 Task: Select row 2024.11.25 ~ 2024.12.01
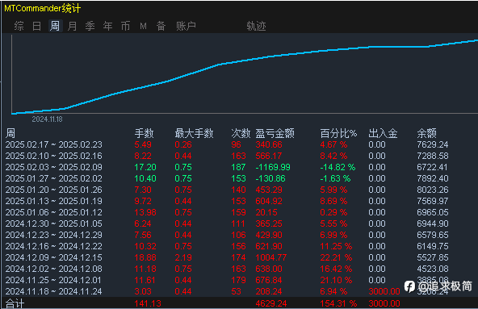click(x=227, y=280)
